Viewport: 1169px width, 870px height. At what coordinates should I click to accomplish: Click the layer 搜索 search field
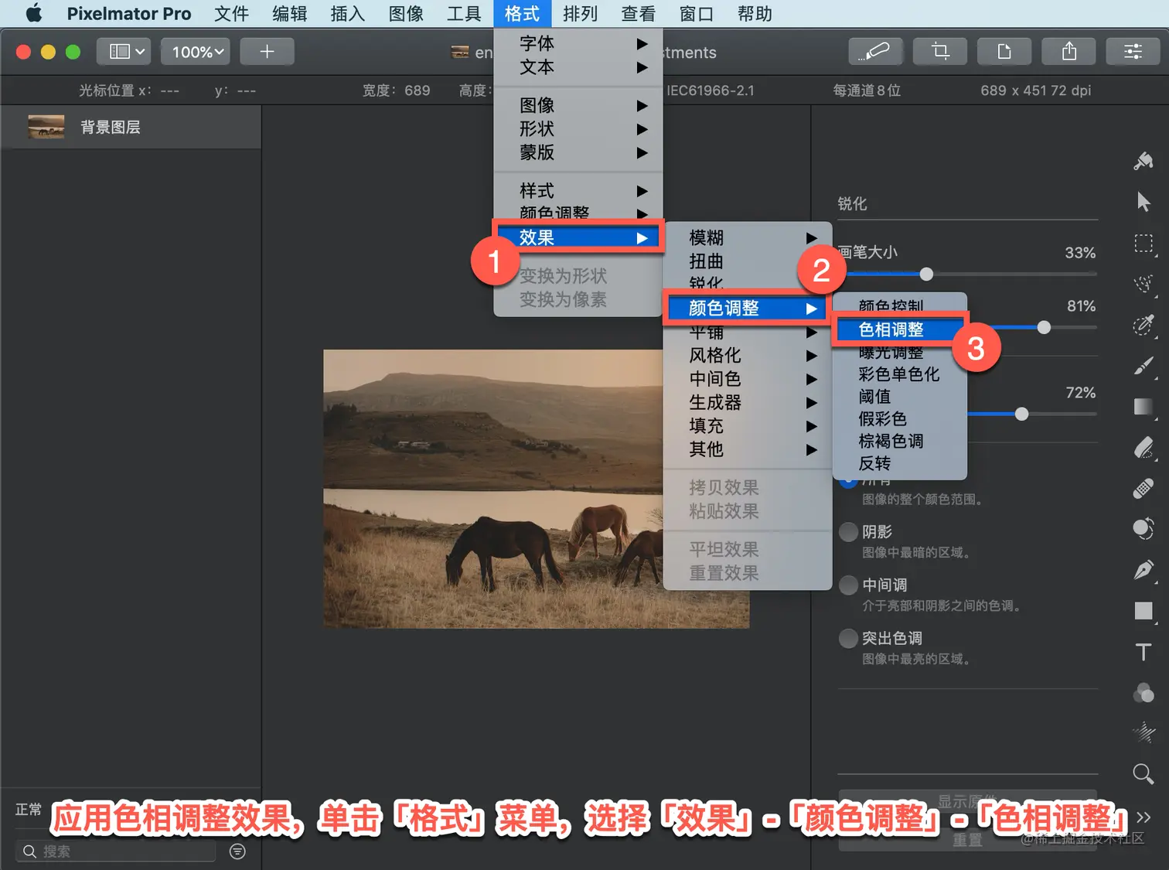[116, 851]
